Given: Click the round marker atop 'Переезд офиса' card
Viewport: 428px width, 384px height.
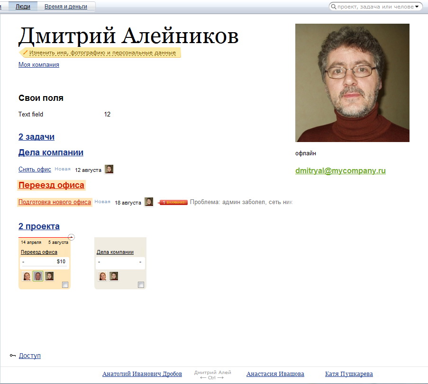Looking at the screenshot, I should 71,237.
